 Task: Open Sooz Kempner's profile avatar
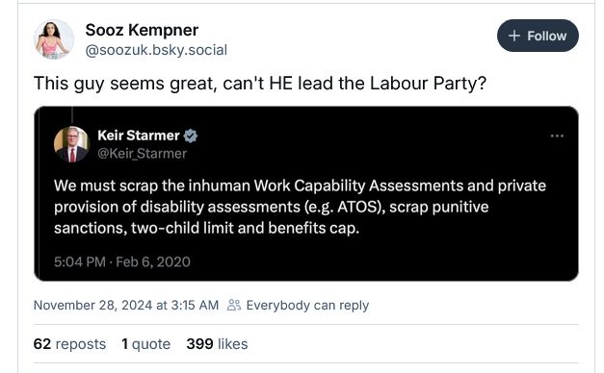54,39
